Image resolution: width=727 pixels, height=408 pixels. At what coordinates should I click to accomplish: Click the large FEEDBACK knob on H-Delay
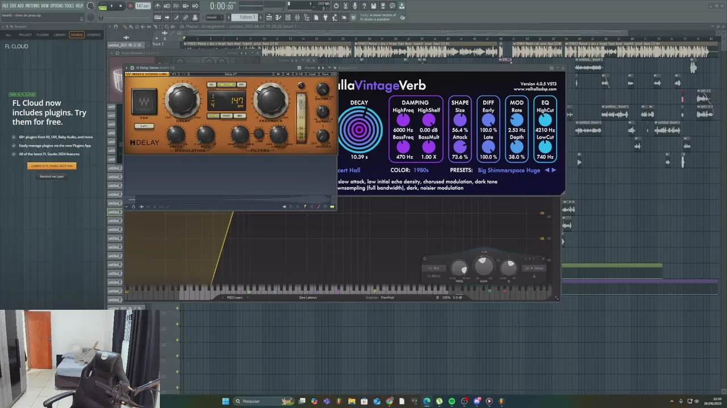click(271, 99)
